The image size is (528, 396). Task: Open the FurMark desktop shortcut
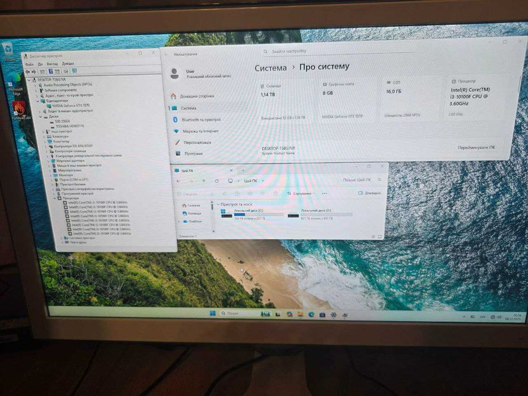[x=20, y=110]
